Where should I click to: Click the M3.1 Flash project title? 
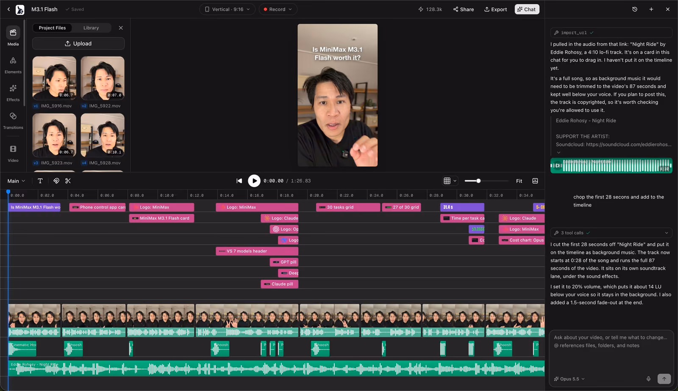click(x=44, y=9)
